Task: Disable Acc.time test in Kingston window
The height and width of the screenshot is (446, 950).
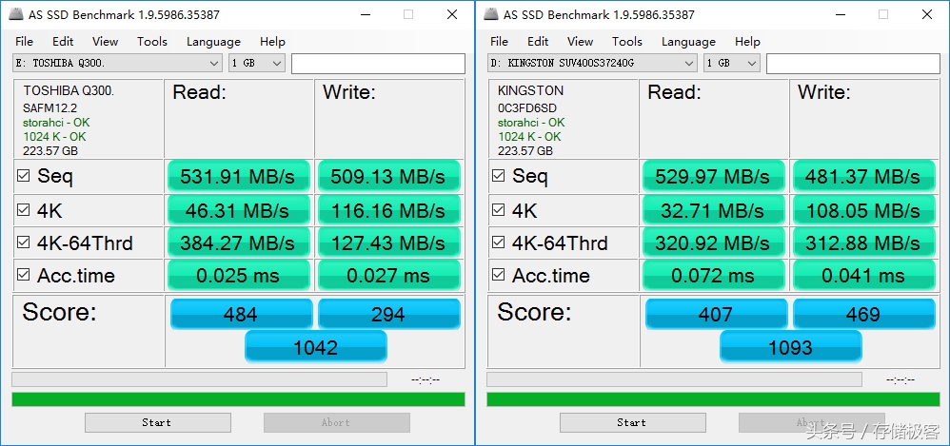Action: 498,275
